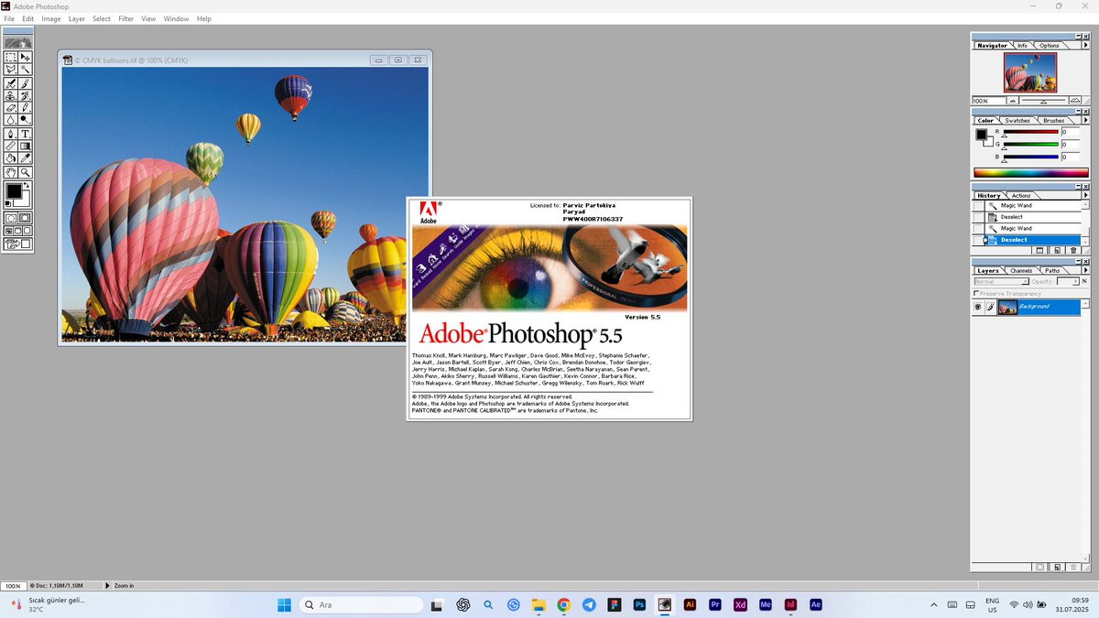
Task: Show hidden system tray icons chevron
Action: [934, 605]
